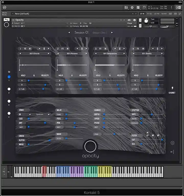
Task: Click the VELOCITY button on layer 2
Action: pyautogui.click(x=83, y=75)
